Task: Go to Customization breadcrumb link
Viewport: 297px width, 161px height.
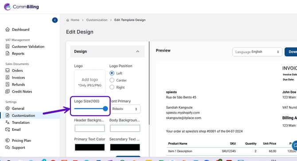Action: click(x=97, y=20)
